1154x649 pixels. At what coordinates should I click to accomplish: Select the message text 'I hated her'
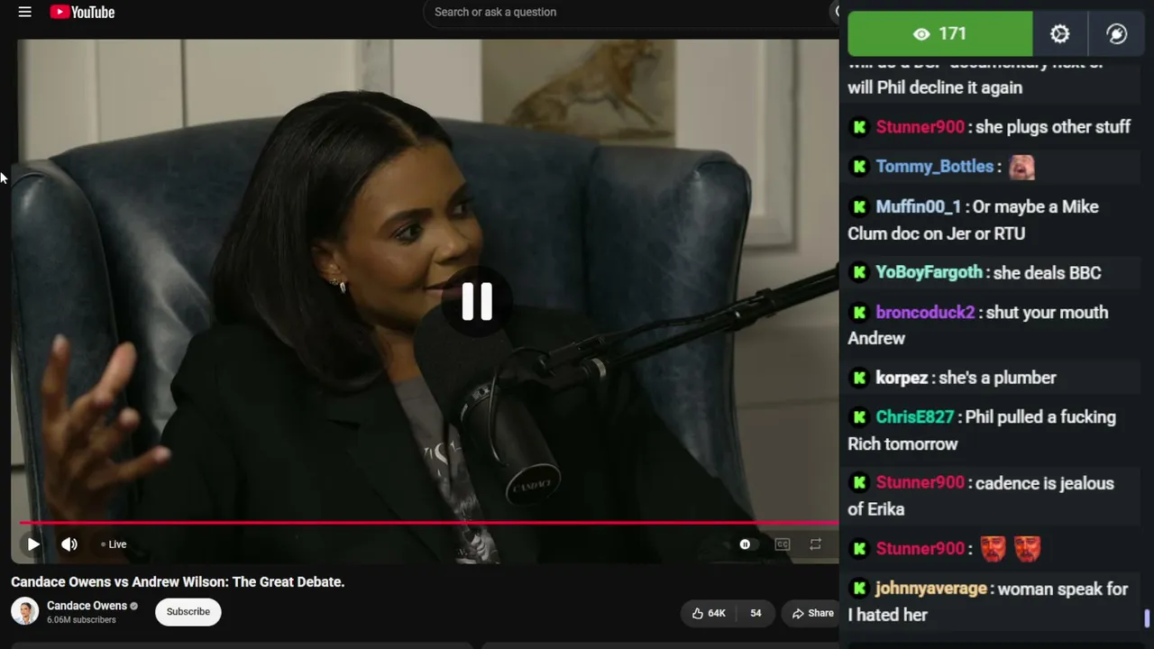coord(888,615)
